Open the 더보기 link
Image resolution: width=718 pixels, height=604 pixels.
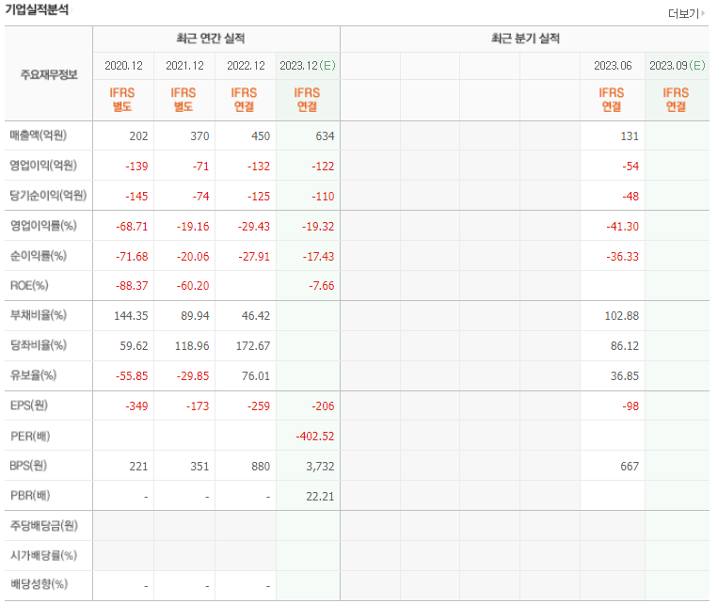pyautogui.click(x=686, y=14)
